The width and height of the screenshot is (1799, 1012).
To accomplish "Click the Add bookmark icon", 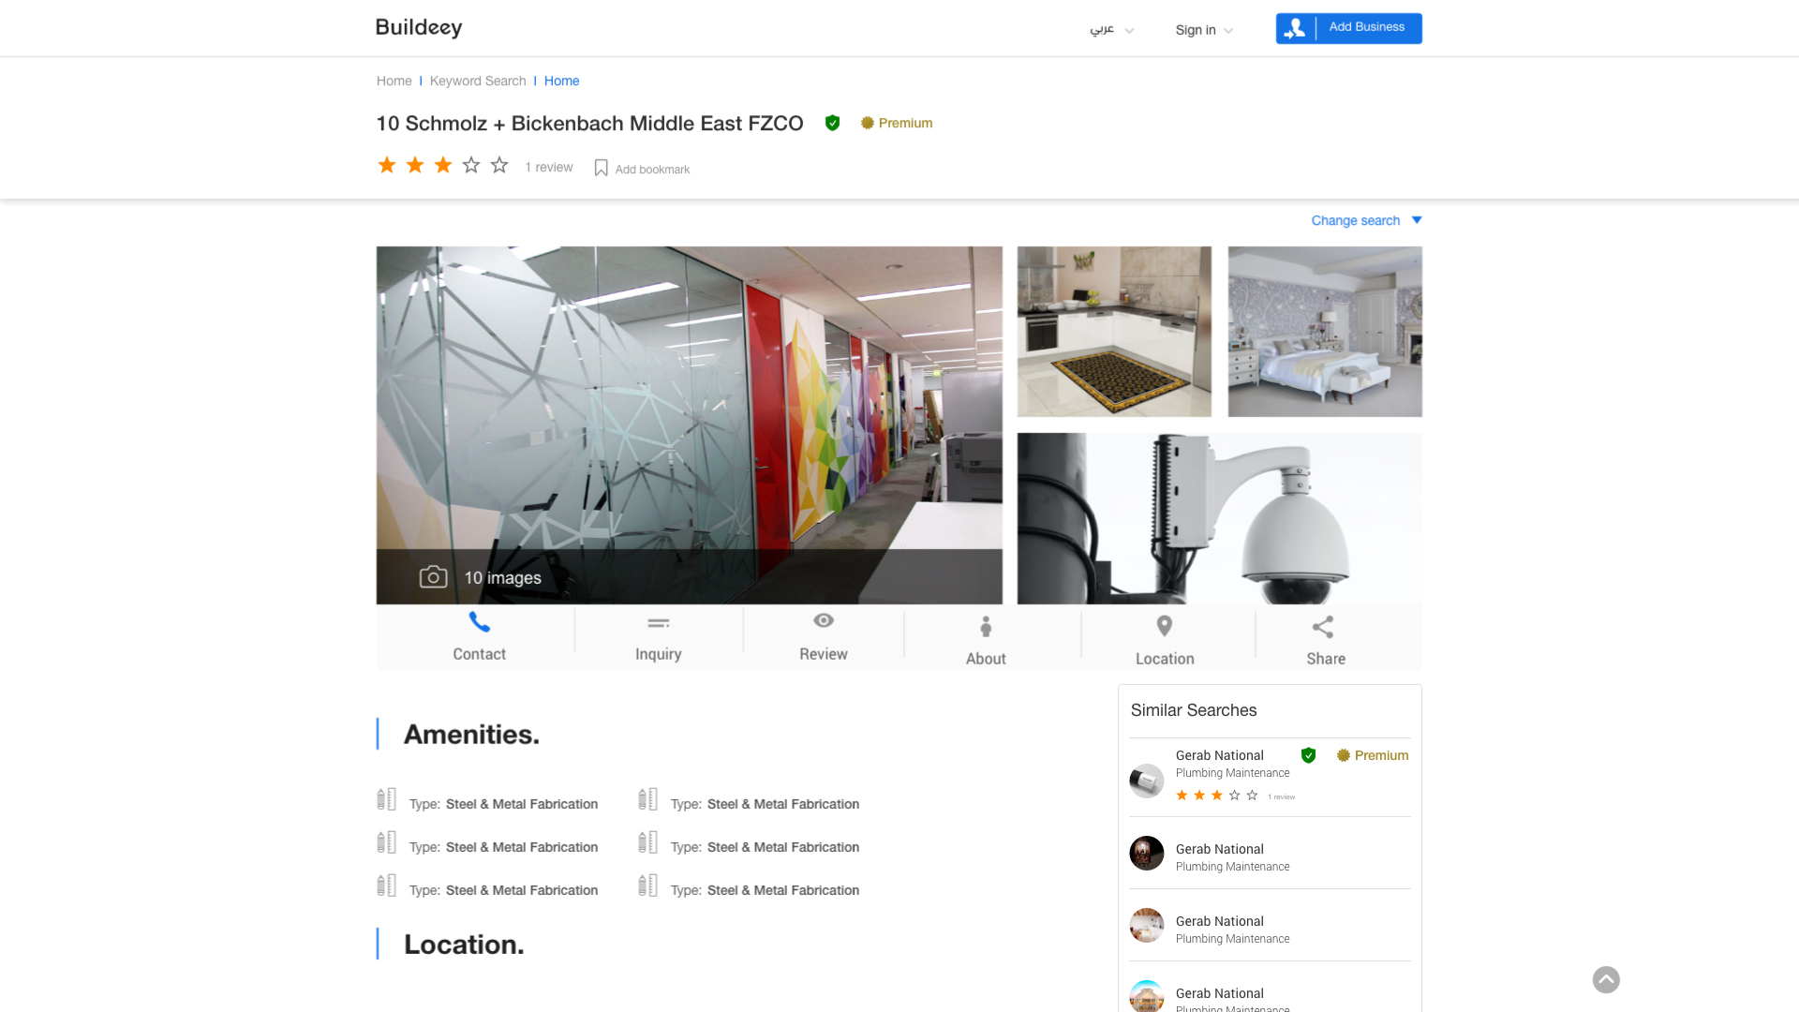I will [x=602, y=168].
